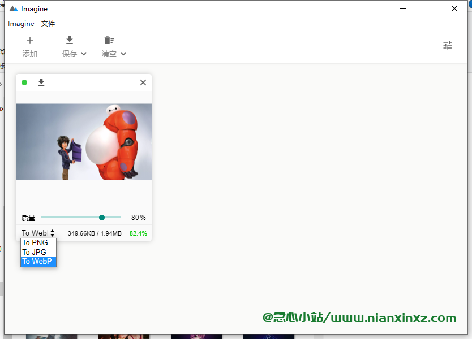
Task: Expand the save options chevron
Action: tap(84, 54)
